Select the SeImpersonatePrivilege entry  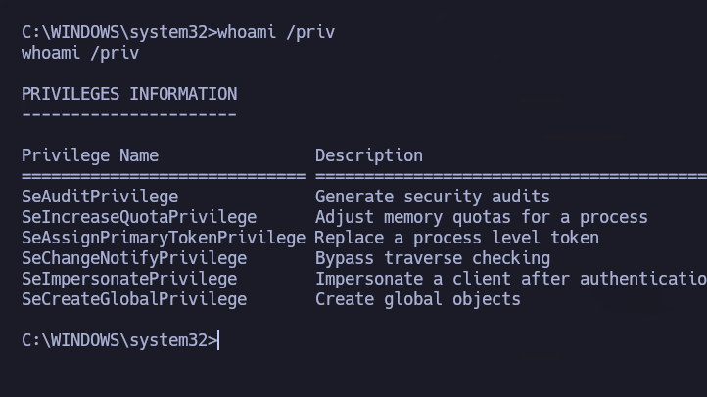coord(129,279)
